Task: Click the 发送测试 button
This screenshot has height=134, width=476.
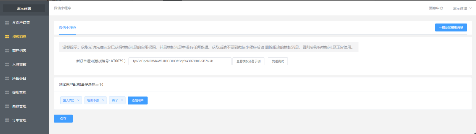Action: click(x=278, y=61)
